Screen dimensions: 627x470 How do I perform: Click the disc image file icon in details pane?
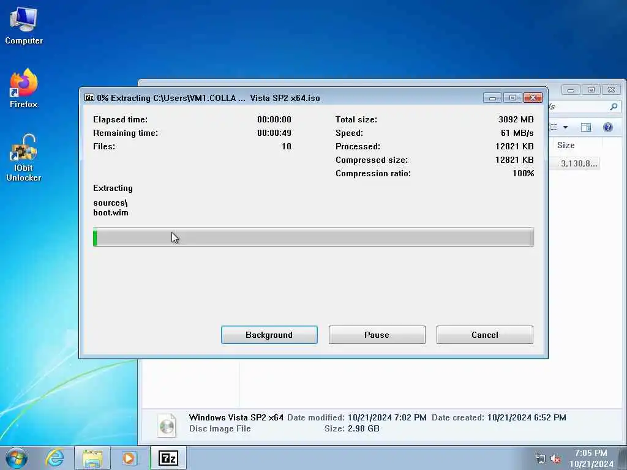tap(167, 425)
